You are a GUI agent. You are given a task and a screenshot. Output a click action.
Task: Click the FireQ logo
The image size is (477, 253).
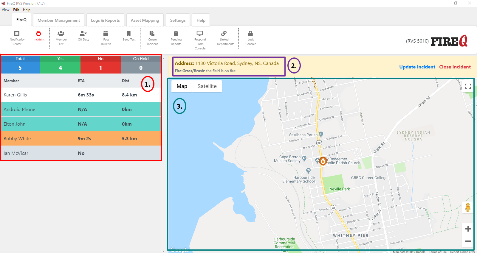pyautogui.click(x=449, y=41)
